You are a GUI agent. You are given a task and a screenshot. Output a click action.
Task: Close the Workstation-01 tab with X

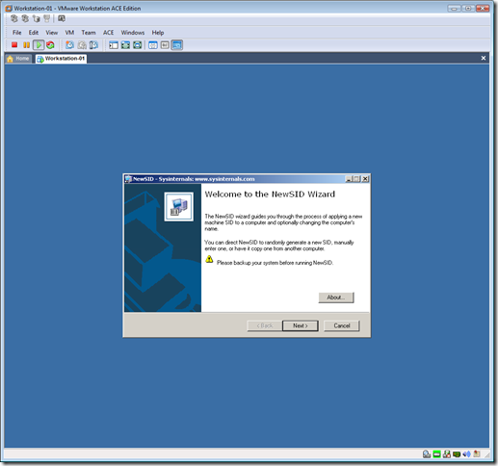[x=484, y=58]
